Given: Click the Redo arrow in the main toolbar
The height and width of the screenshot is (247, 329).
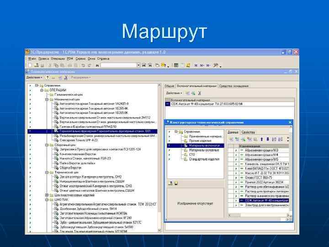Looking at the screenshot, I should 89,65.
